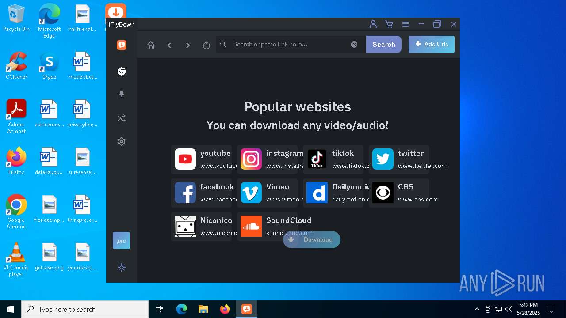This screenshot has width=566, height=318.
Task: Select the floridaemp... image file
Action: pos(49,208)
